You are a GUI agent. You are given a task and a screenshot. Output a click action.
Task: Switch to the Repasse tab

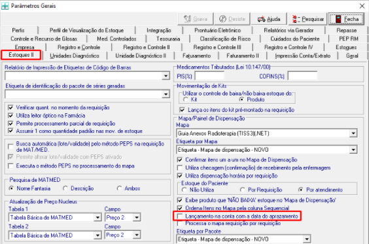click(x=346, y=30)
